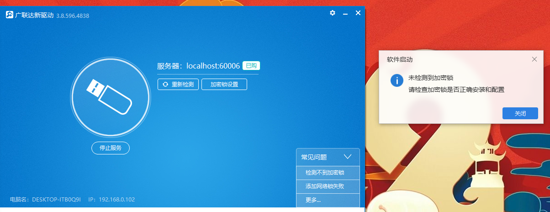Click the 加密锁设置 button
550x212 pixels.
[224, 85]
